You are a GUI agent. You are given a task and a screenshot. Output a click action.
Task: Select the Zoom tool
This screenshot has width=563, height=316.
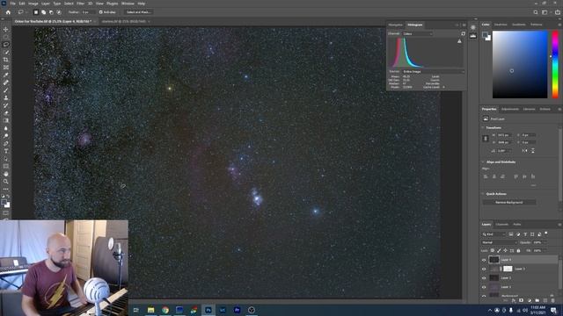pos(6,182)
